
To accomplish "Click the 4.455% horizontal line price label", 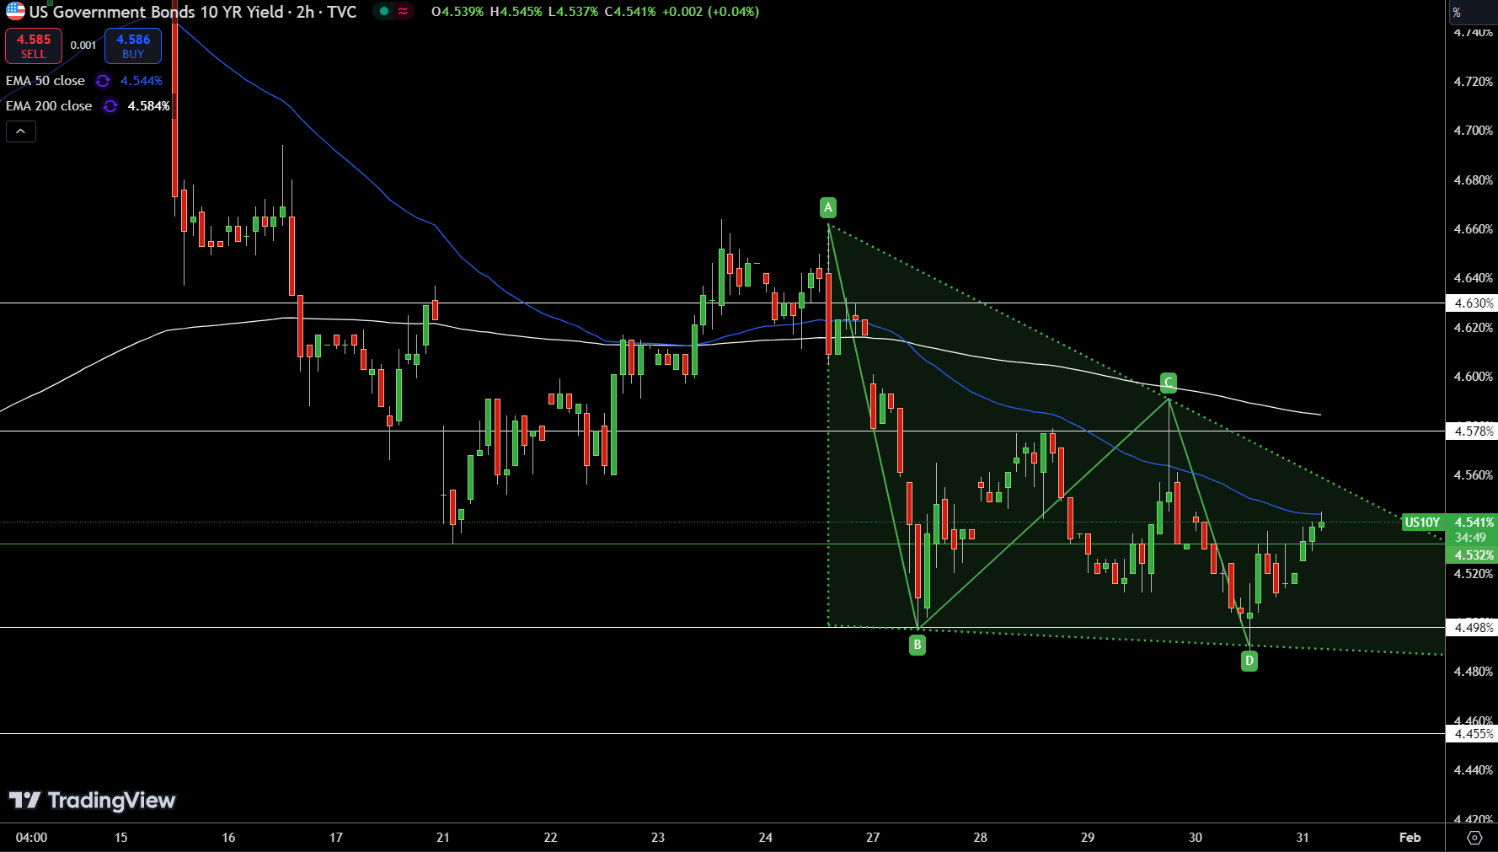I will click(1472, 734).
